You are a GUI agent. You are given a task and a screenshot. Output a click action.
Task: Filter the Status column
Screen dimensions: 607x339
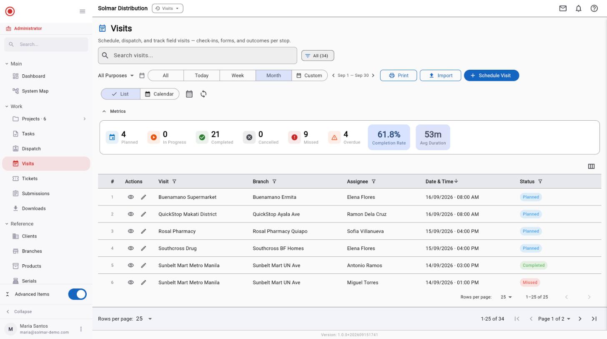coord(540,182)
